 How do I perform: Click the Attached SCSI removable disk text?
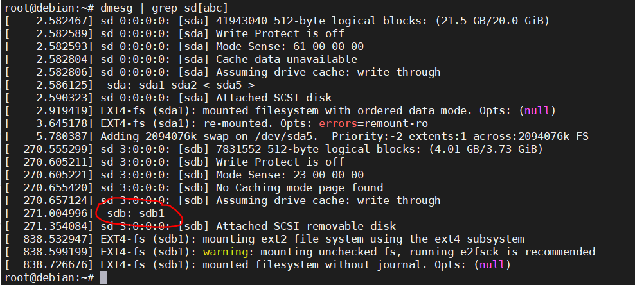[x=306, y=226]
